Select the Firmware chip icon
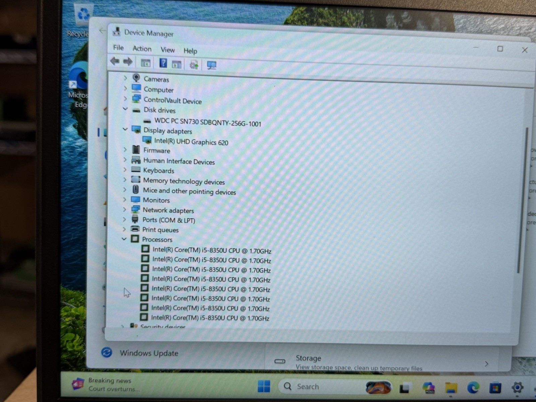The height and width of the screenshot is (402, 536). (136, 149)
